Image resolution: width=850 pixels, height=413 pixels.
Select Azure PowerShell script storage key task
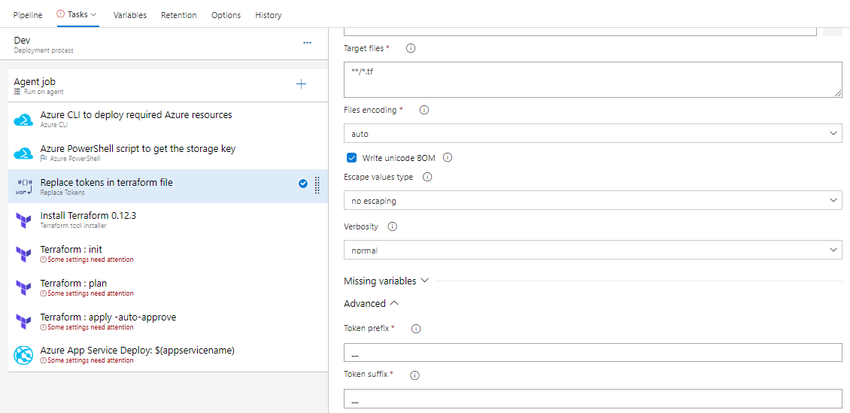168,153
